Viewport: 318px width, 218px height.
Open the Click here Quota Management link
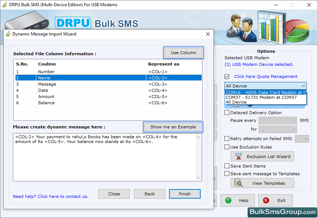[266, 76]
